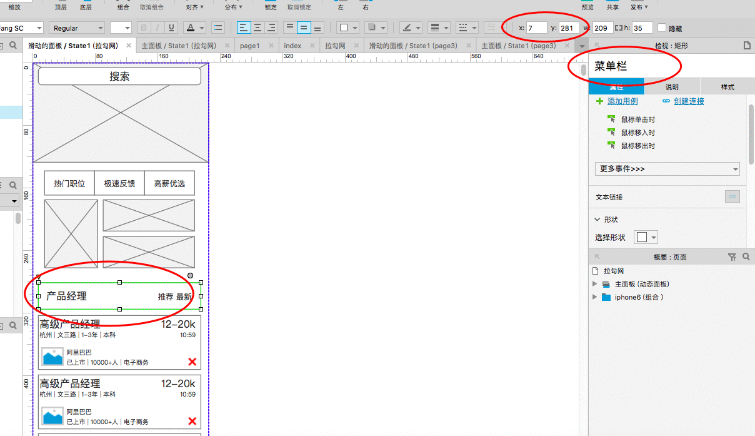Pop out the outline panel
The width and height of the screenshot is (755, 436).
tap(597, 257)
